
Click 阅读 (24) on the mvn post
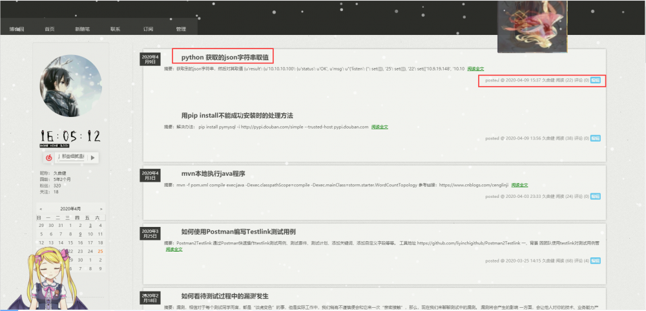click(565, 197)
